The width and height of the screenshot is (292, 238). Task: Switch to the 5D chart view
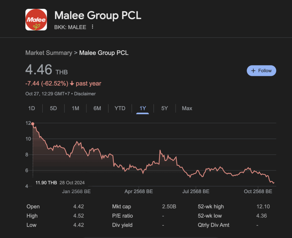tap(53, 108)
